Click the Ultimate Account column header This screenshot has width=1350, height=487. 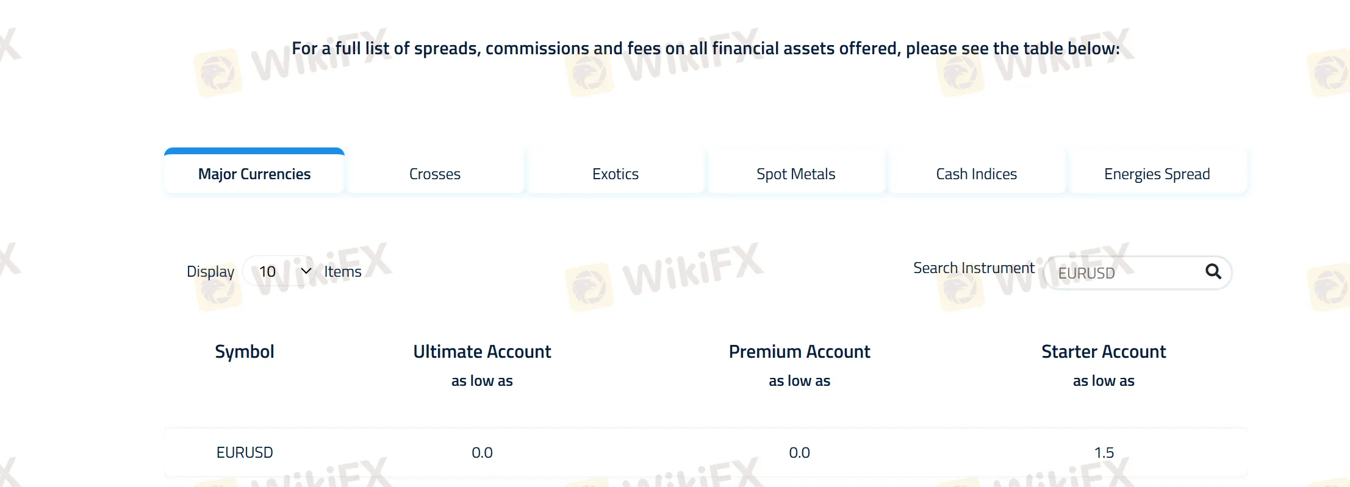pos(482,352)
